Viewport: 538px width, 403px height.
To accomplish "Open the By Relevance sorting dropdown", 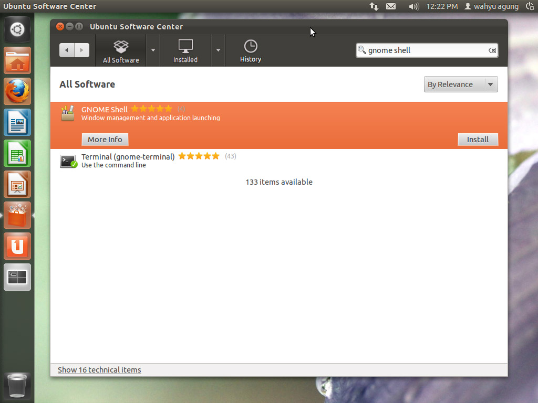I will coord(460,84).
